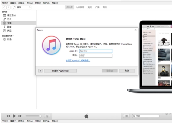Click 取消 to cancel the dialog
This screenshot has height=123, width=173.
pyautogui.click(x=127, y=71)
